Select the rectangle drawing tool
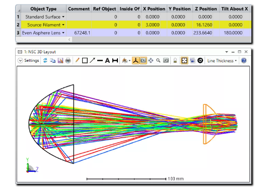The width and height of the screenshot is (265, 192). 85,60
